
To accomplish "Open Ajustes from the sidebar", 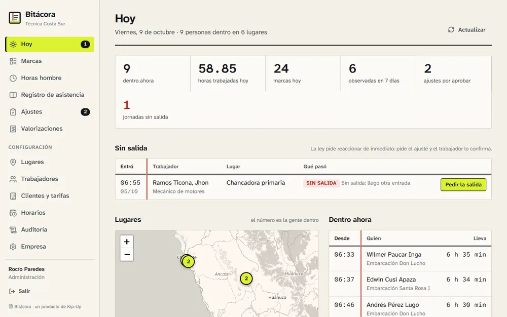I will click(50, 112).
